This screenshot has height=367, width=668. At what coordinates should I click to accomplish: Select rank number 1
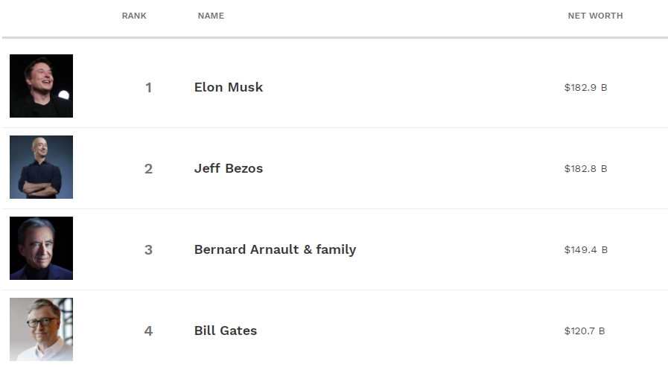(x=148, y=88)
